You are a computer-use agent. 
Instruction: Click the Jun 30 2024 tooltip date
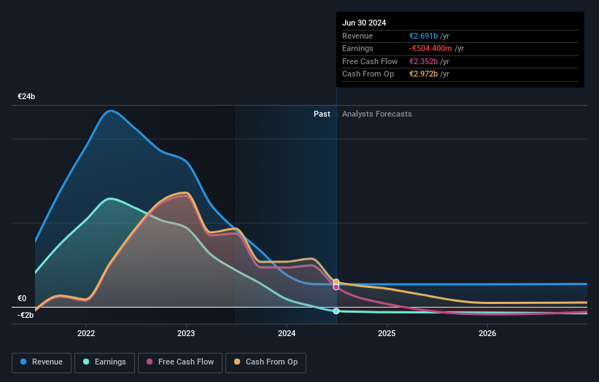(364, 23)
